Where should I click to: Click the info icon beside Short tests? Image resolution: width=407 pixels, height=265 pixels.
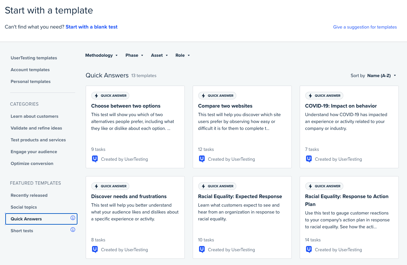click(73, 230)
